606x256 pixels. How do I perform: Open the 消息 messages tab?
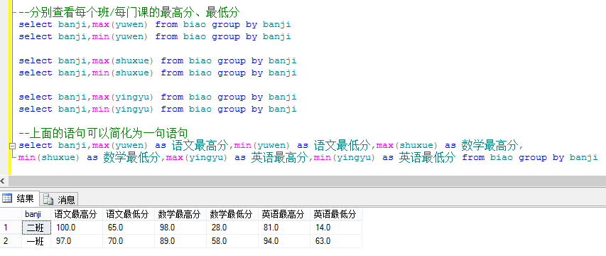(x=59, y=200)
